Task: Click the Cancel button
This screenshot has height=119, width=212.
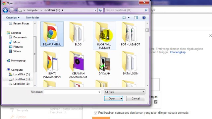Action: 135,99
